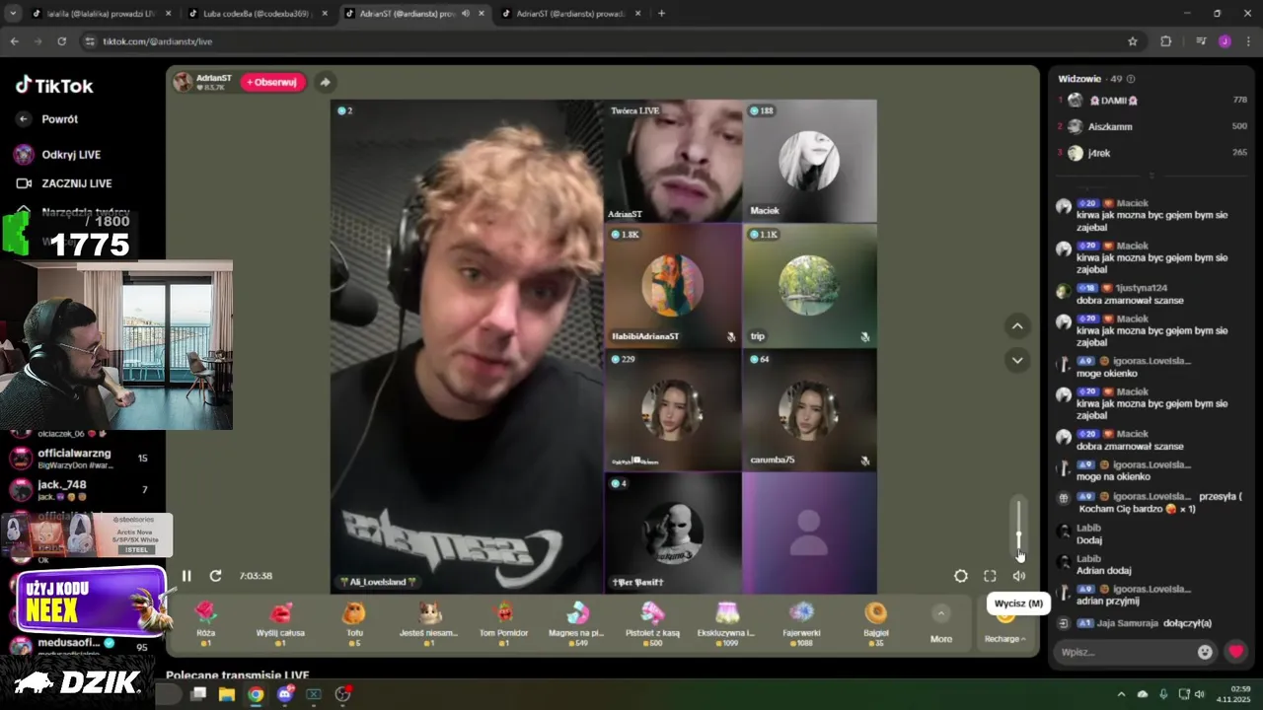This screenshot has height=710, width=1263.
Task: Open the tab search dropdown
Action: pyautogui.click(x=13, y=14)
